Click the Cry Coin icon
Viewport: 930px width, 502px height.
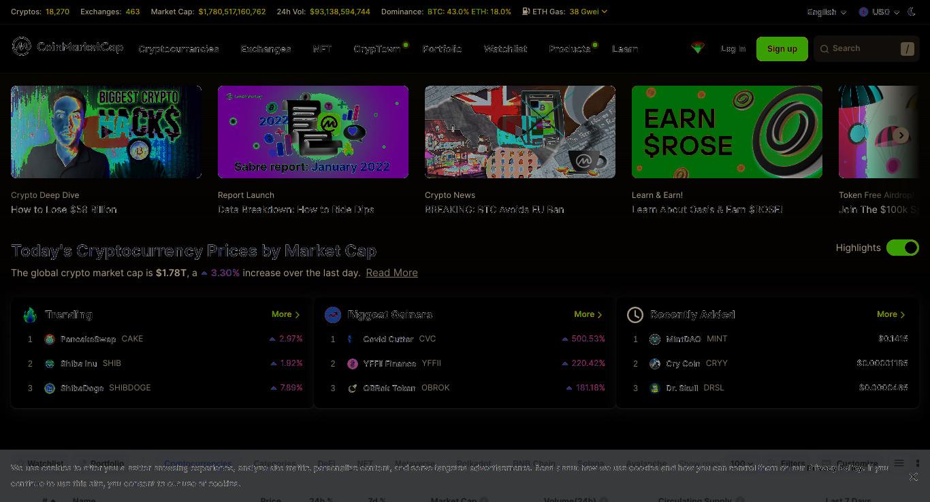click(655, 364)
